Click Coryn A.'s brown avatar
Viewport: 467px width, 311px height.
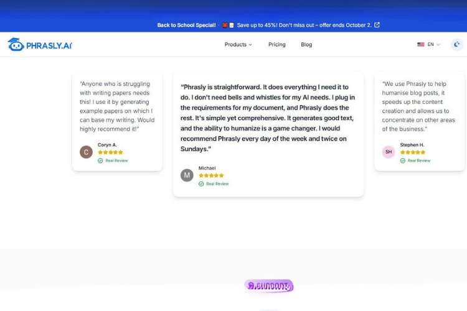coord(86,152)
